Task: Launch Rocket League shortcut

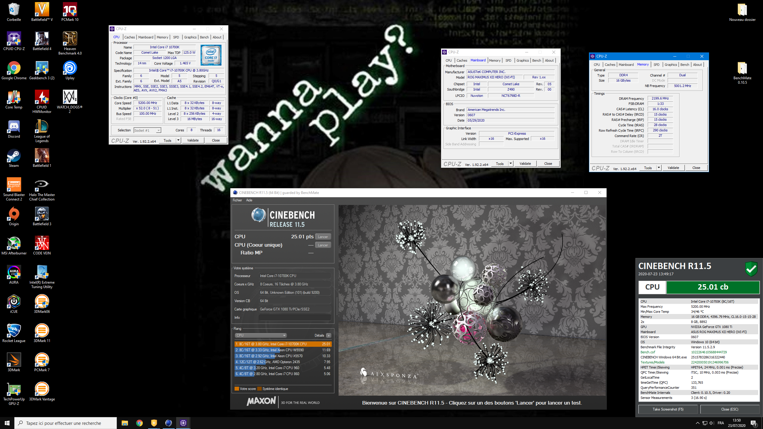Action: point(14,333)
